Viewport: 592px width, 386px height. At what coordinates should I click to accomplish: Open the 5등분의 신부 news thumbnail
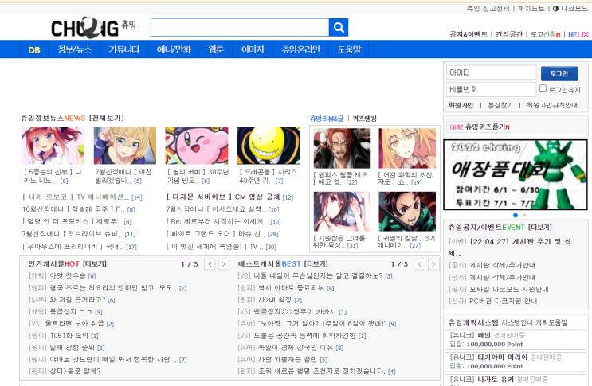click(x=53, y=146)
